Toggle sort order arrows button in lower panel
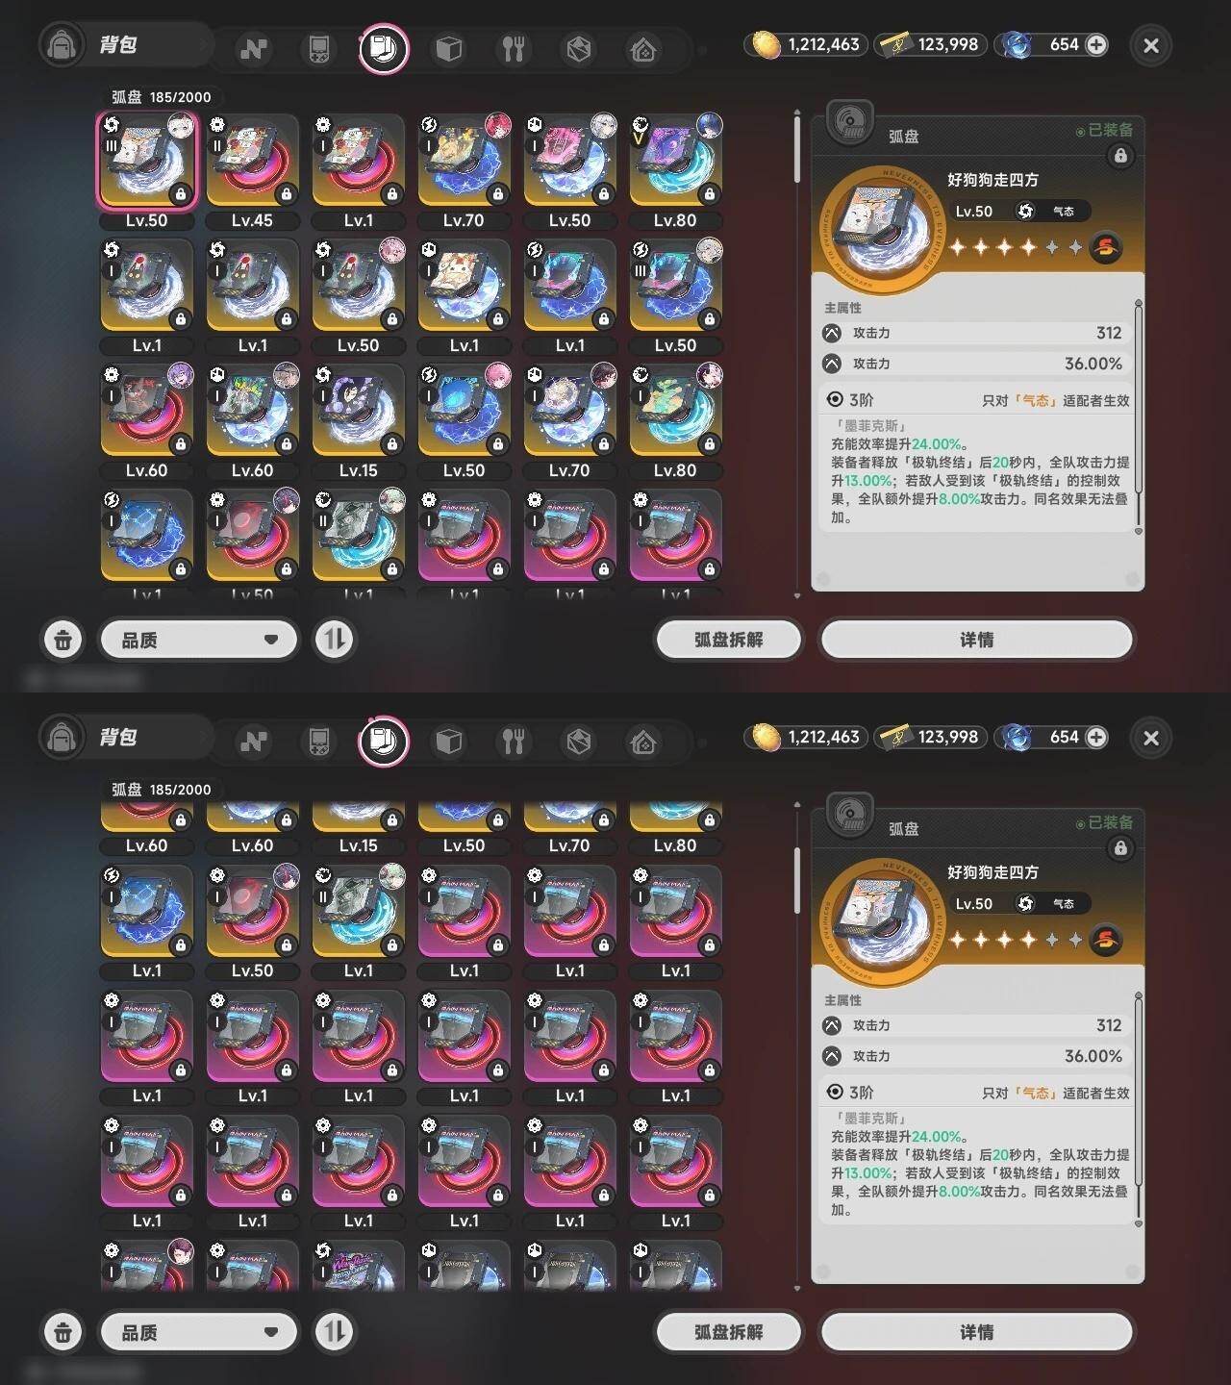Image resolution: width=1231 pixels, height=1385 pixels. point(335,1332)
